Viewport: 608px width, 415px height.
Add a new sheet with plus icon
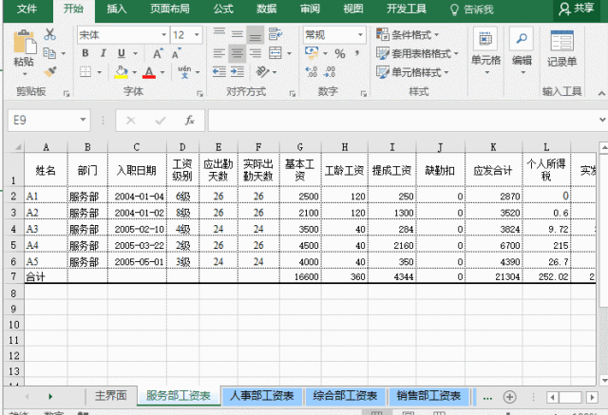(509, 397)
